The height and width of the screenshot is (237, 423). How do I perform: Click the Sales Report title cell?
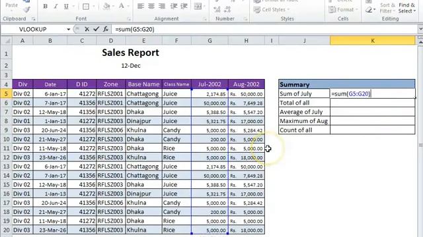(130, 53)
